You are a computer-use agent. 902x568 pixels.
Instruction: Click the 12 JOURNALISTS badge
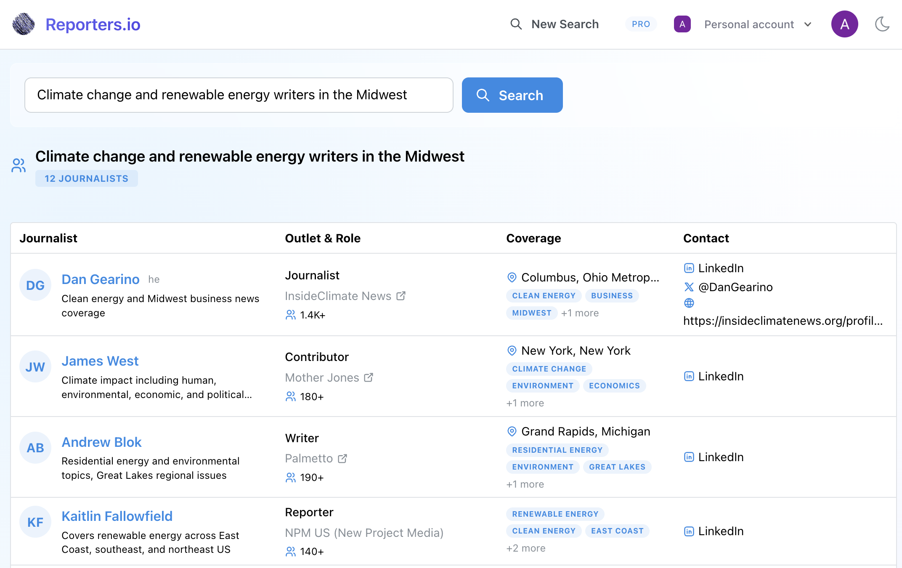[x=86, y=178]
